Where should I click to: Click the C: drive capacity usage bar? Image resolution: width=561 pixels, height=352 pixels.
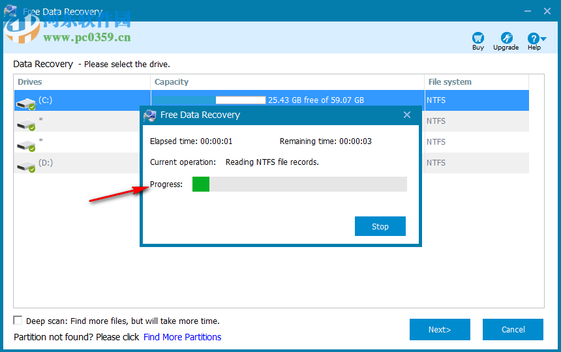tap(209, 100)
